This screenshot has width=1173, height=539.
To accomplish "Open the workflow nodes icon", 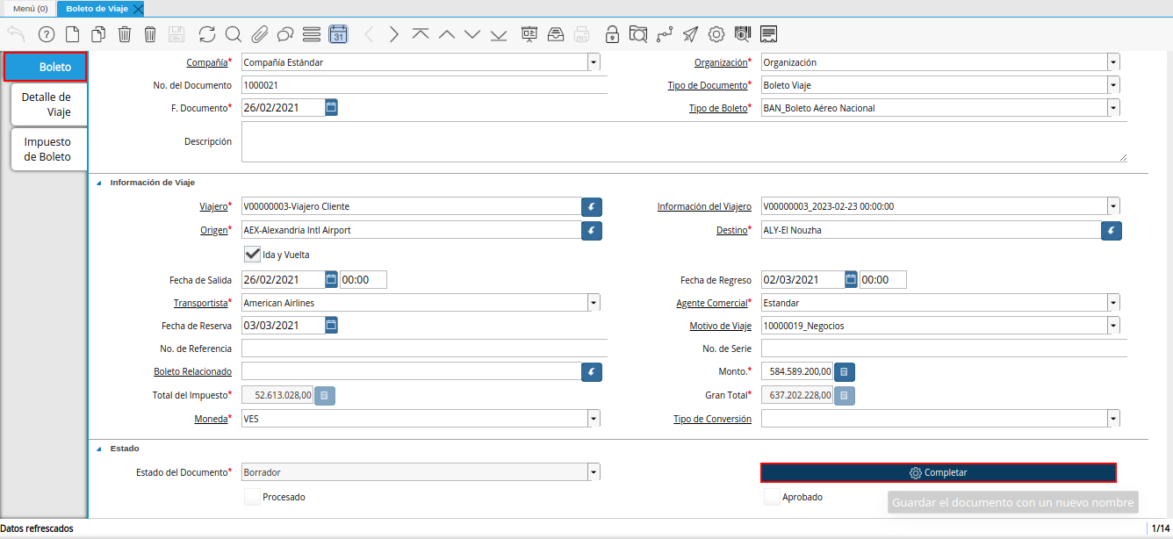I will pyautogui.click(x=665, y=34).
